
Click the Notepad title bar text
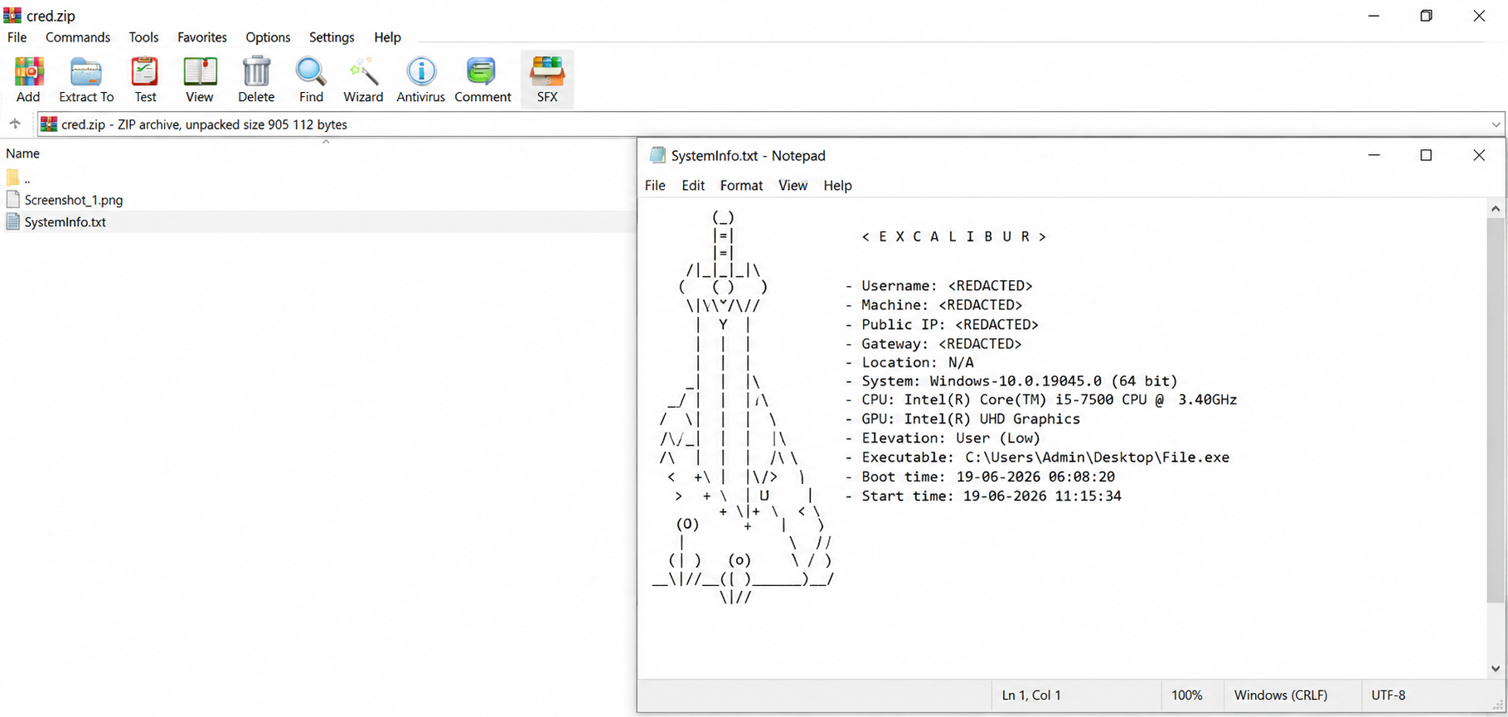click(749, 156)
